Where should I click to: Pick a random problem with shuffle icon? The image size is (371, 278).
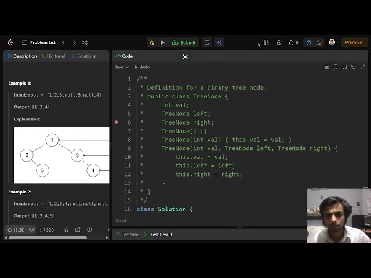coord(85,42)
